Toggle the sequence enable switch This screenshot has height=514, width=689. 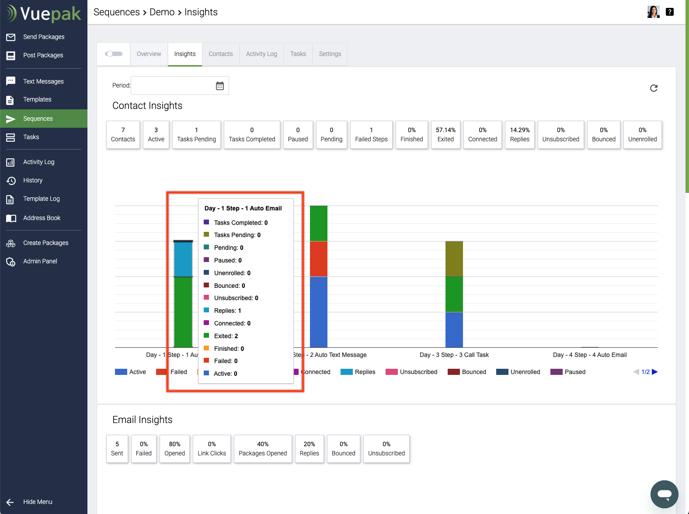(114, 54)
